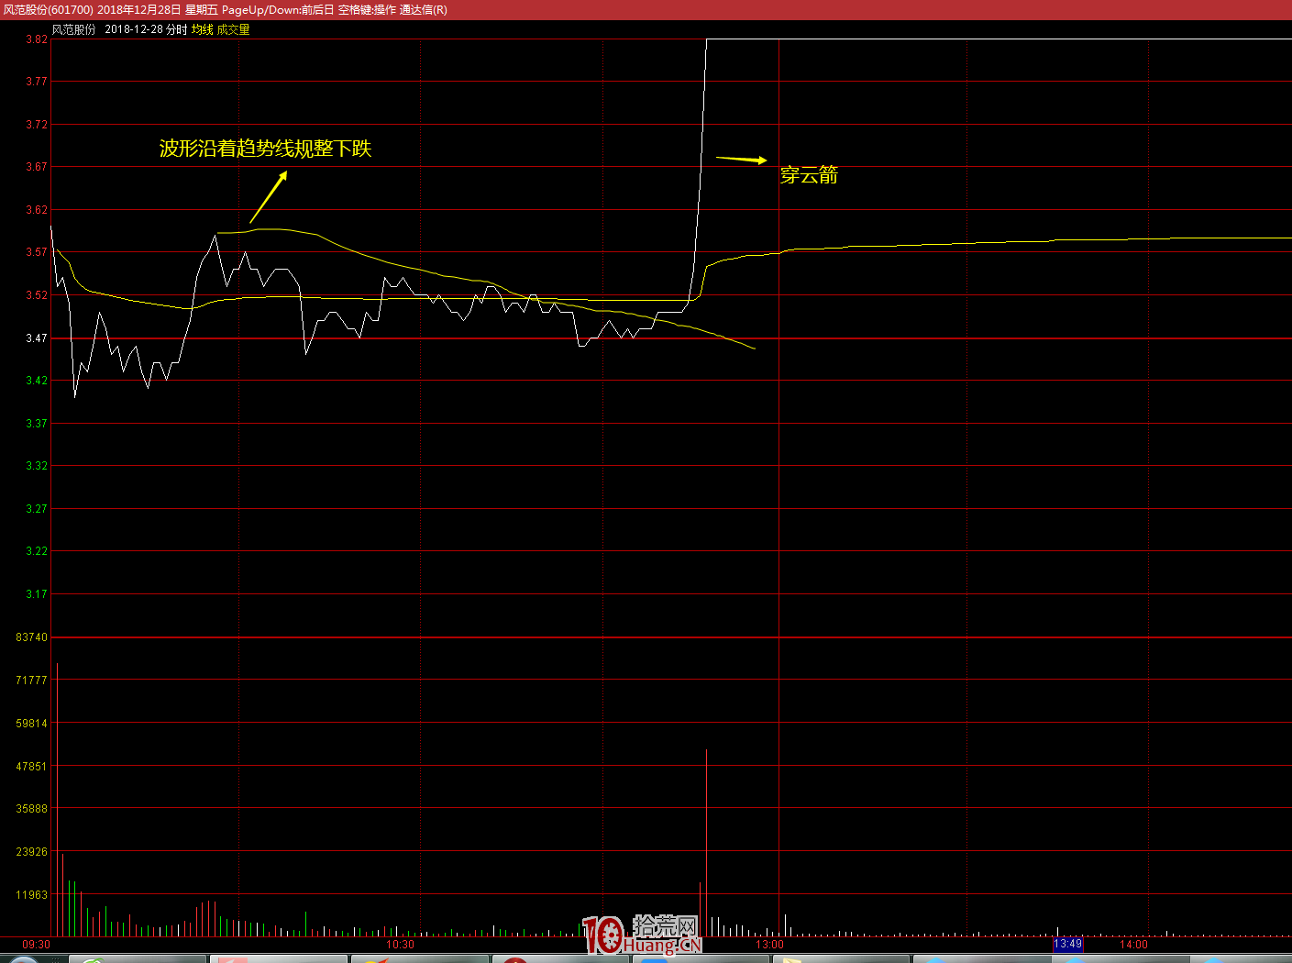This screenshot has width=1292, height=963.
Task: Click the 3.37 price axis label
Action: (x=36, y=424)
